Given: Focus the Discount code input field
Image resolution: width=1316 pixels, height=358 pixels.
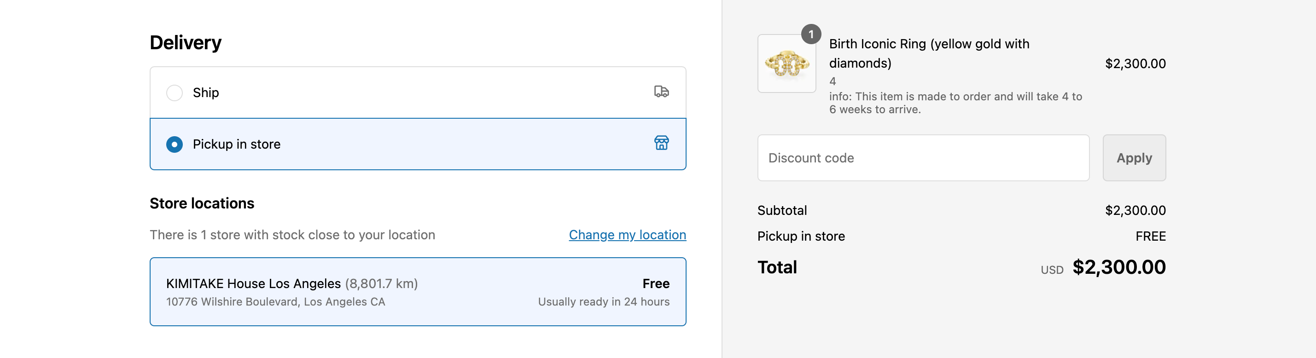Looking at the screenshot, I should coord(923,158).
